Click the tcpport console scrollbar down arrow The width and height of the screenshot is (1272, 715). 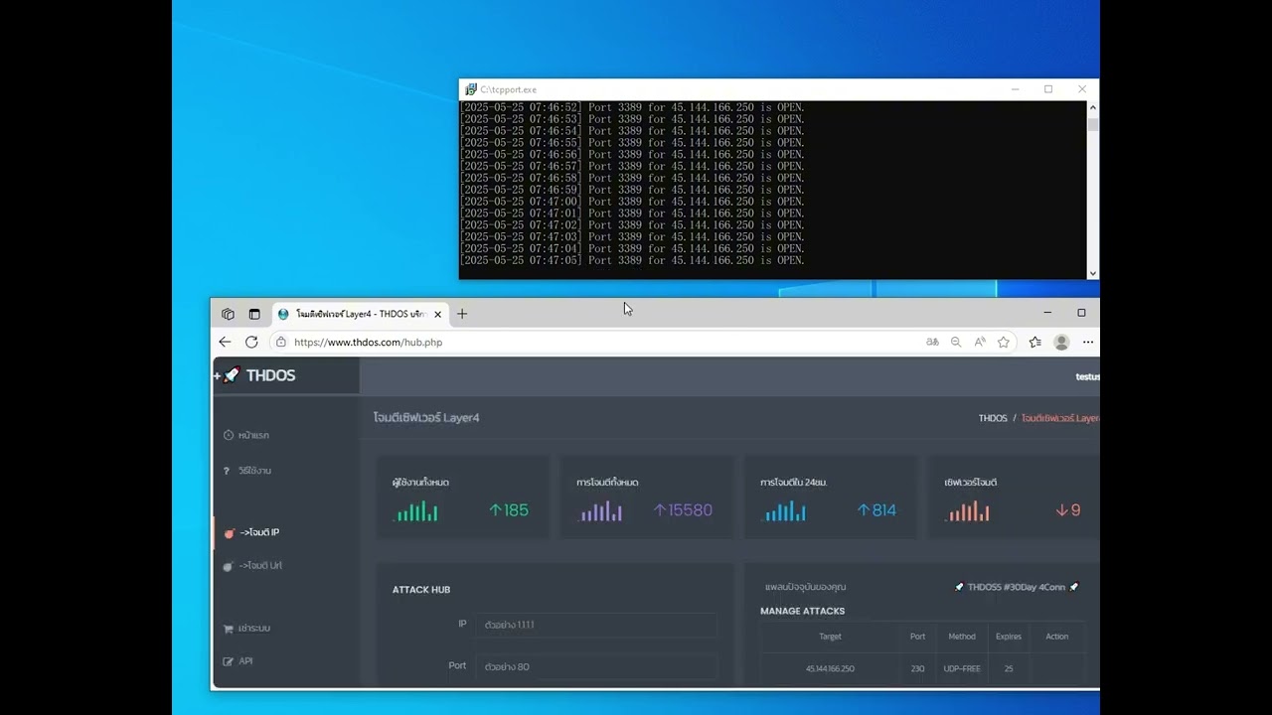point(1093,273)
